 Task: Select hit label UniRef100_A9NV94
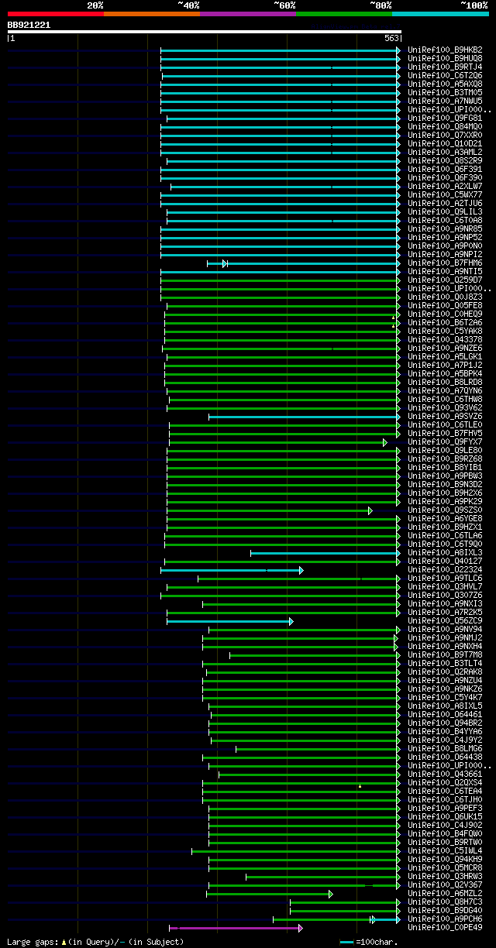coord(446,630)
